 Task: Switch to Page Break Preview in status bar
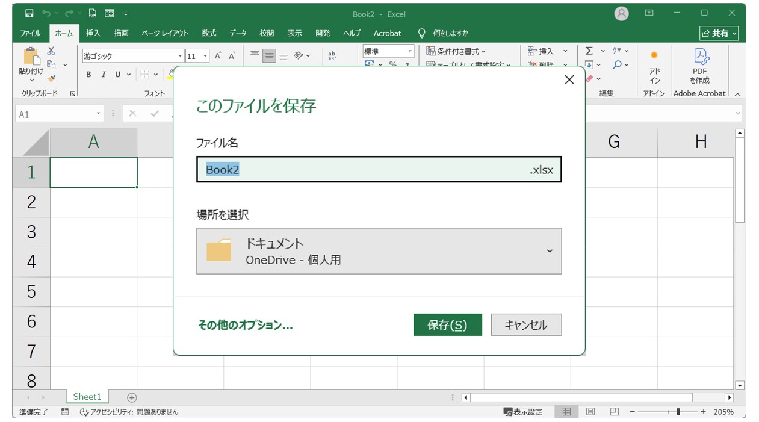[614, 412]
